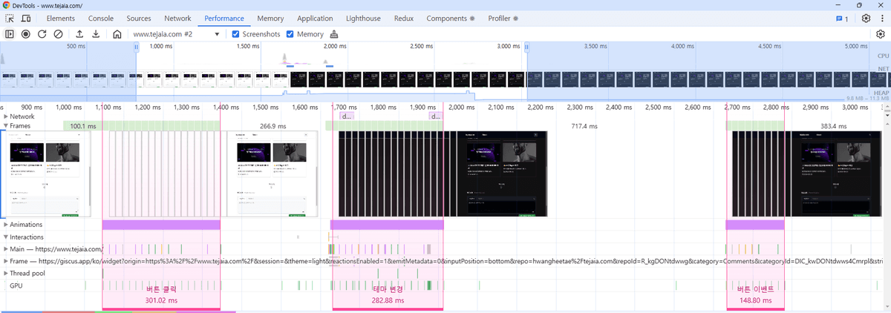
Task: Collapse the Frames track
Action: [6, 126]
